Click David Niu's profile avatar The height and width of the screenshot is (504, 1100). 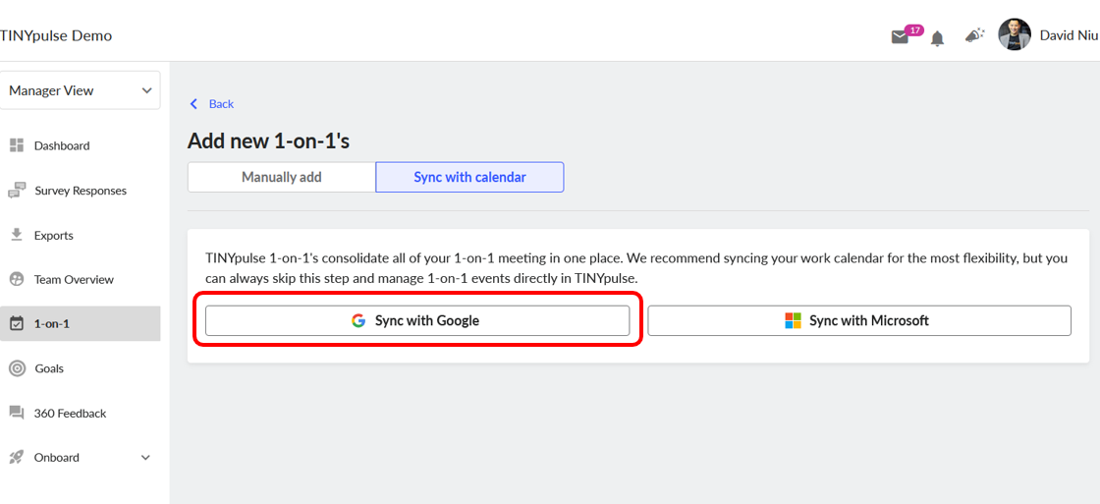(x=1015, y=34)
